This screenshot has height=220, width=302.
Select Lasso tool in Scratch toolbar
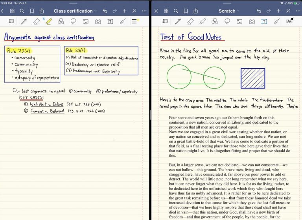pyautogui.click(x=227, y=21)
